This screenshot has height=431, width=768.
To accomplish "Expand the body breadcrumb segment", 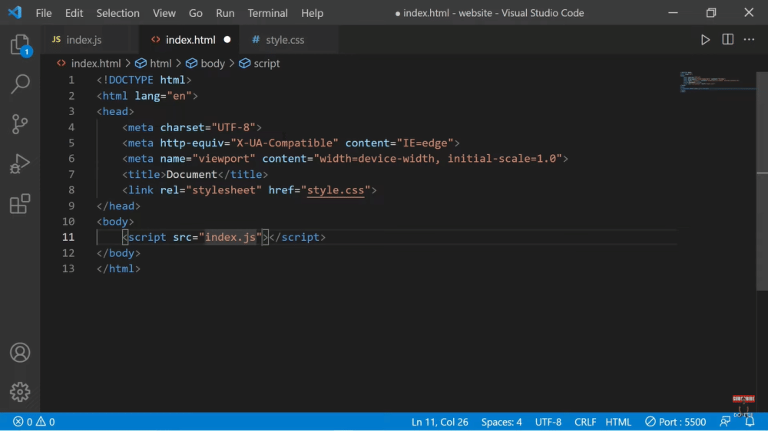I will 206,64.
